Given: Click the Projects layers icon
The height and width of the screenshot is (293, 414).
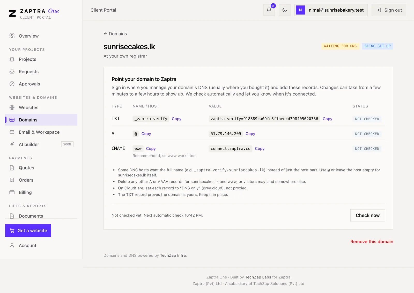Looking at the screenshot, I should pyautogui.click(x=12, y=59).
